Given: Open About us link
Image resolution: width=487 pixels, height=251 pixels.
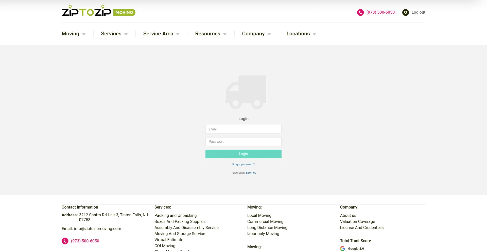Looking at the screenshot, I should (348, 215).
